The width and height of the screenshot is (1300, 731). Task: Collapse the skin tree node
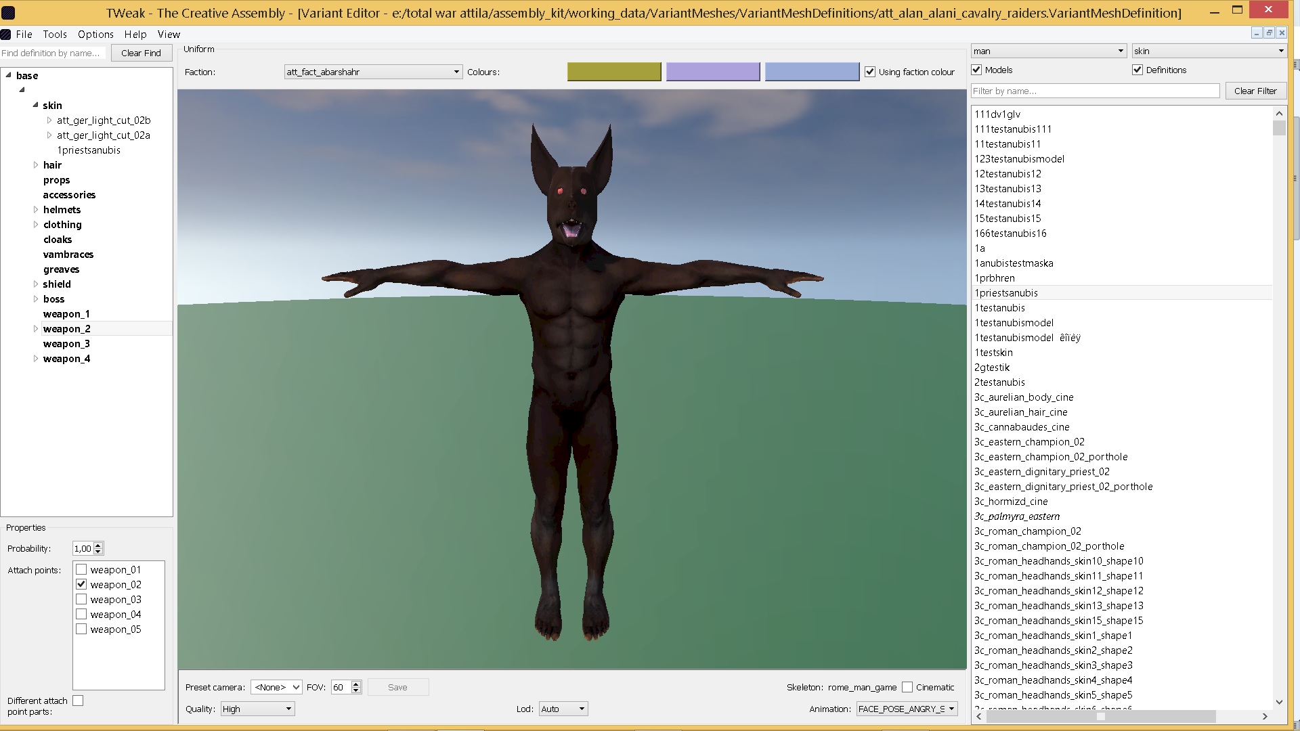coord(35,105)
